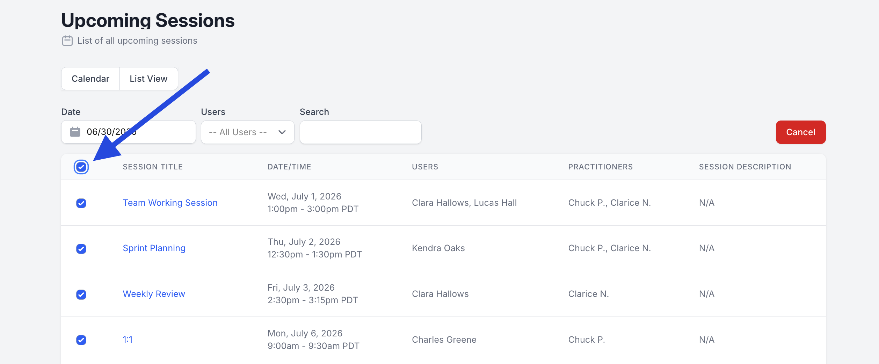The height and width of the screenshot is (364, 879).
Task: Click the red Cancel button
Action: [801, 132]
